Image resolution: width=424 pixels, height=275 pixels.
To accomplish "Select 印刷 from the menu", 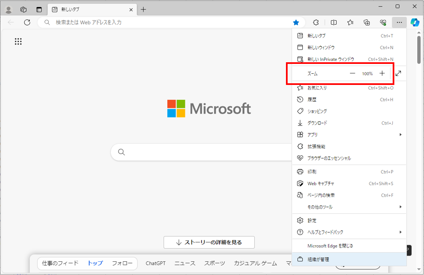I will click(349, 172).
